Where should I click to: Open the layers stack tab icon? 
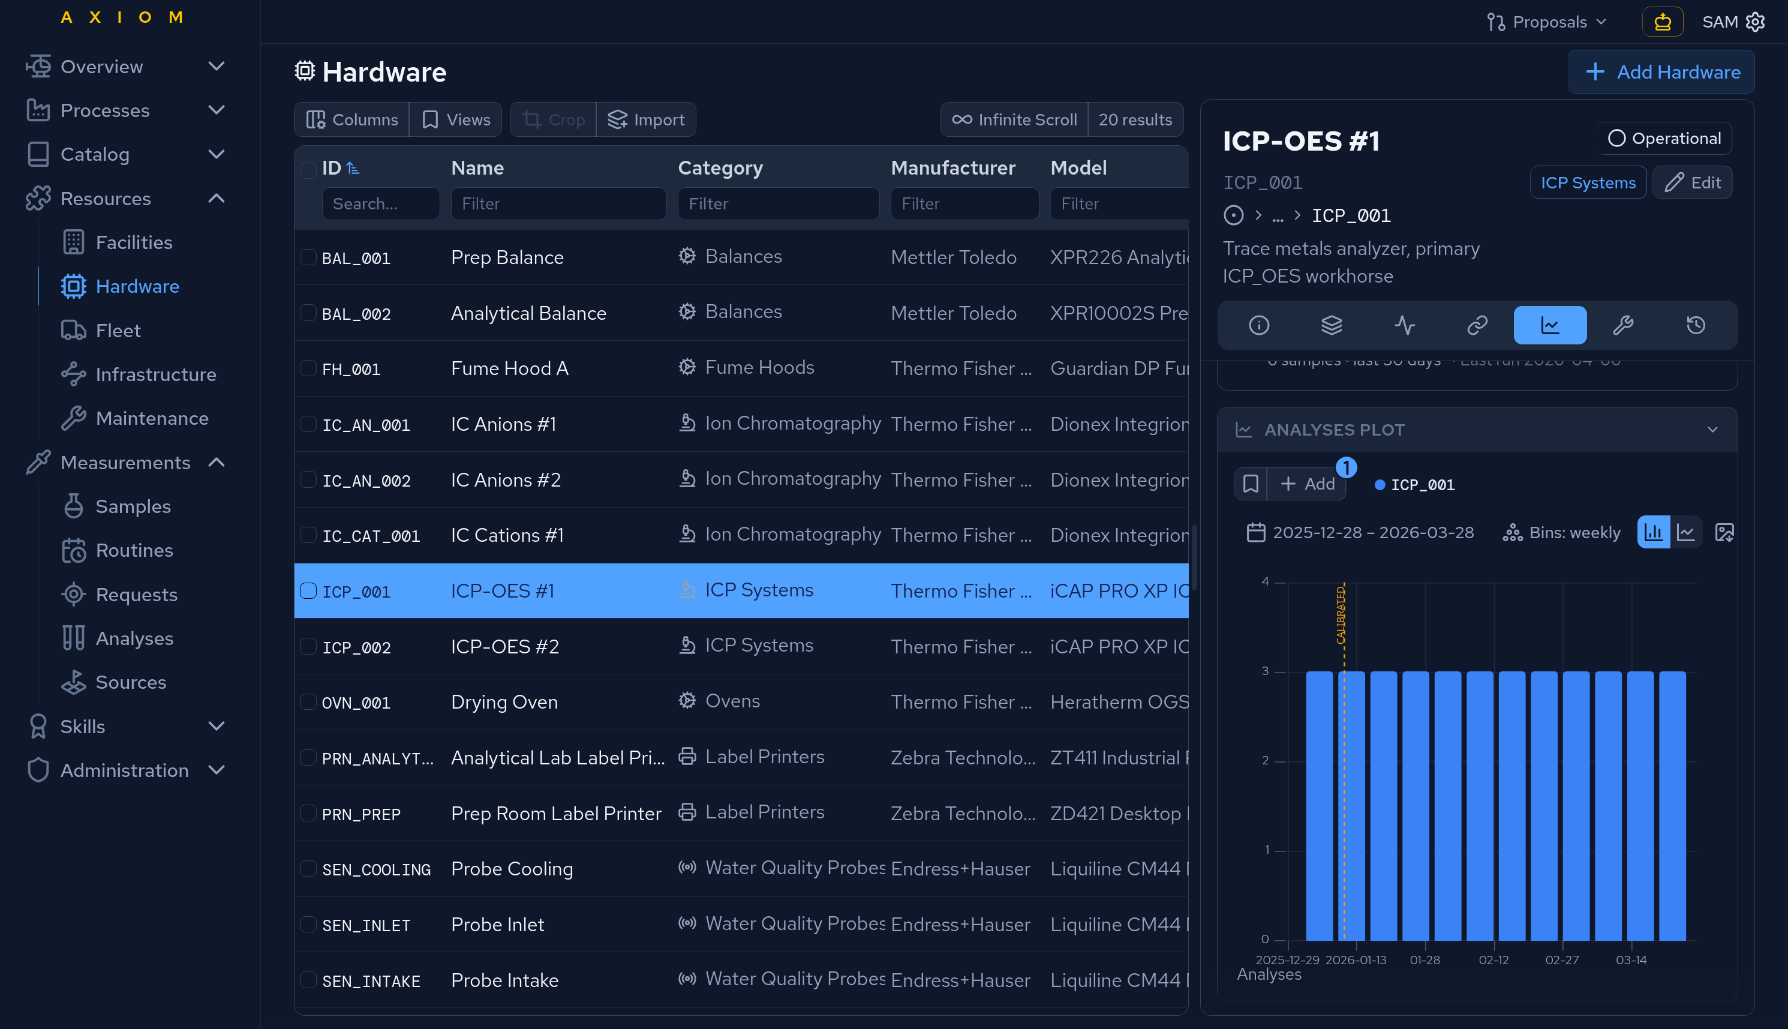pyautogui.click(x=1332, y=325)
